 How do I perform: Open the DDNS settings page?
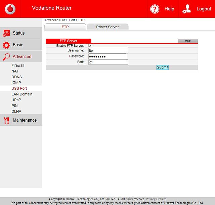tap(16, 77)
